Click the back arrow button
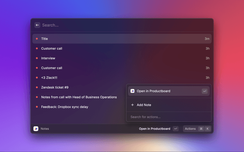244x152 pixels. [x=37, y=25]
